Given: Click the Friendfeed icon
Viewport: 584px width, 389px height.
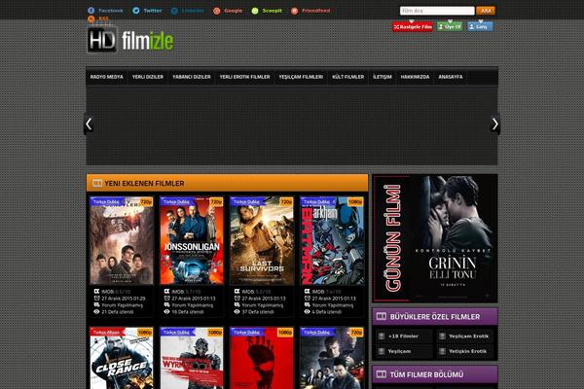Looking at the screenshot, I should click(x=294, y=11).
